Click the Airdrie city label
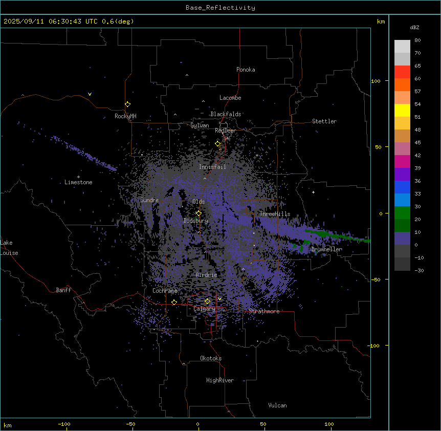 207,275
